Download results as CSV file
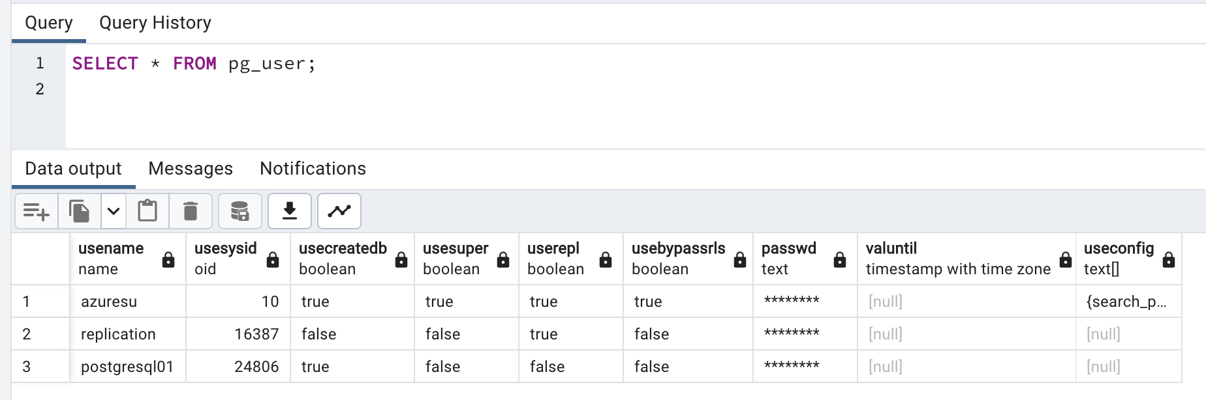Viewport: 1206px width, 400px height. click(290, 211)
